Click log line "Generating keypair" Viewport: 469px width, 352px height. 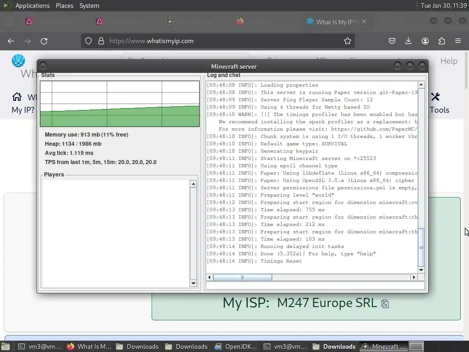click(x=262, y=151)
